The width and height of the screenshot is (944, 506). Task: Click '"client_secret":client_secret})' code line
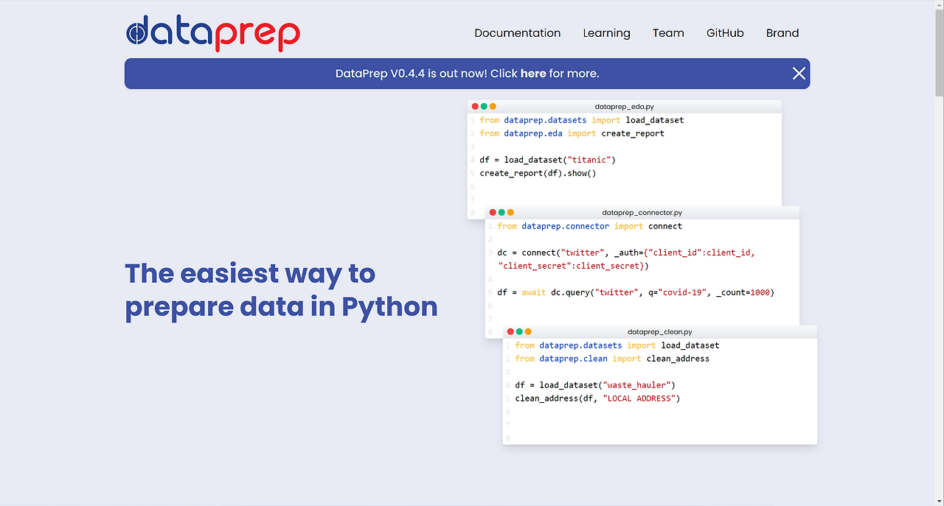(574, 266)
